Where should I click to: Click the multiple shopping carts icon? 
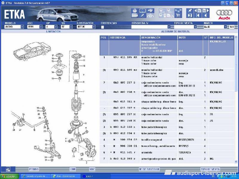[x=178, y=11]
